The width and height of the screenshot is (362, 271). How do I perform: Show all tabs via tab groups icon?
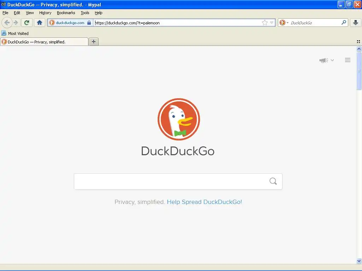(x=358, y=42)
